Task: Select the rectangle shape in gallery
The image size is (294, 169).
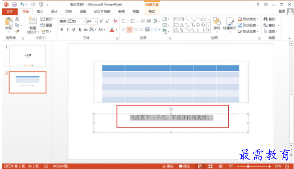Action: pos(198,19)
